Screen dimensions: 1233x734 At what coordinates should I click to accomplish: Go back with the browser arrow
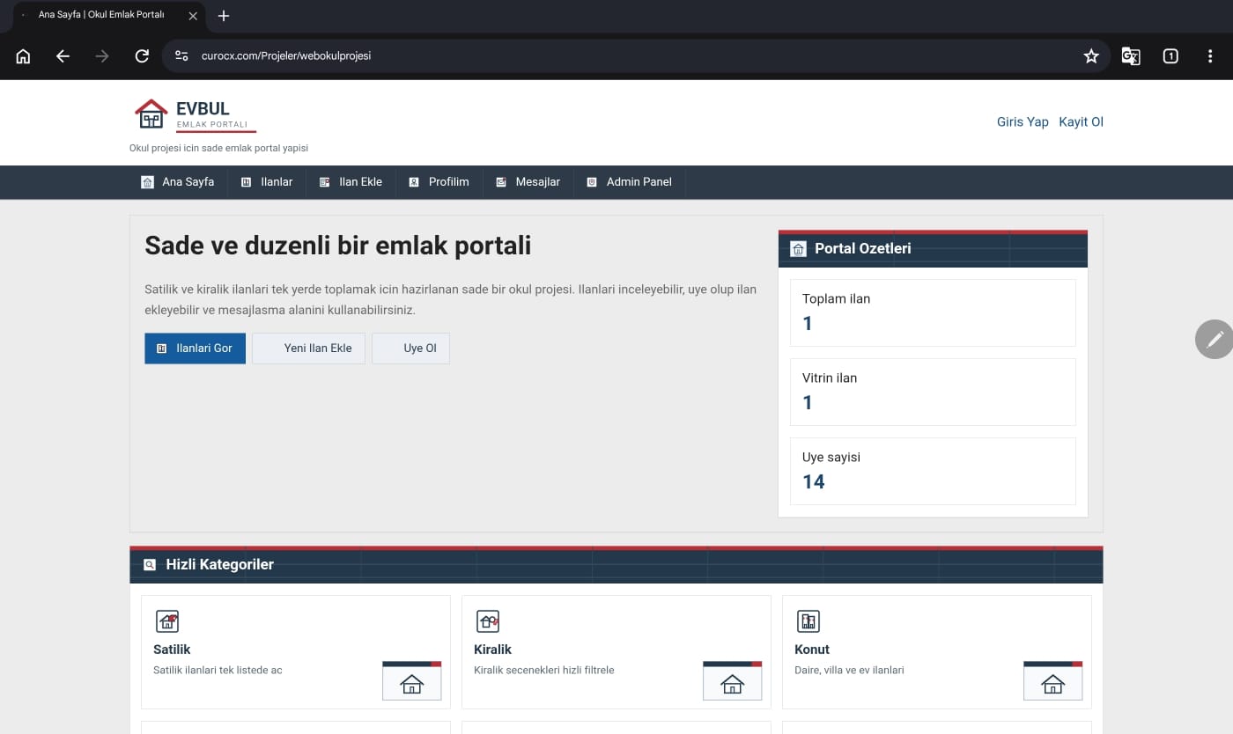click(x=63, y=56)
